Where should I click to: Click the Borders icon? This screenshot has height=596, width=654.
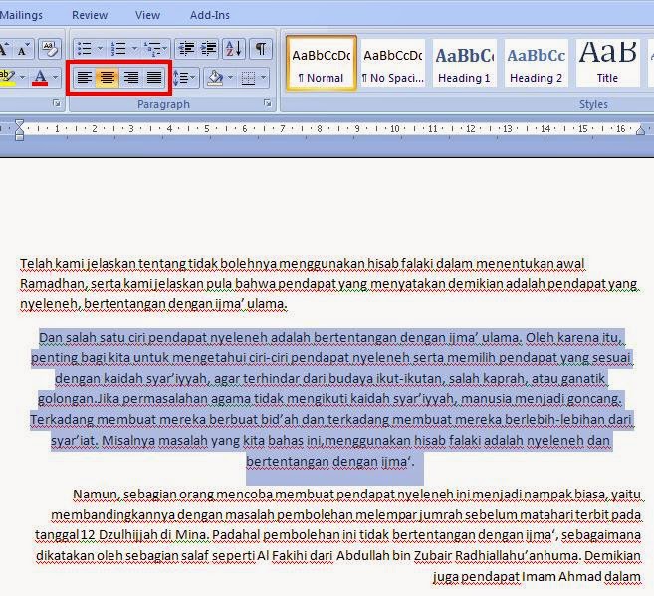click(x=248, y=77)
